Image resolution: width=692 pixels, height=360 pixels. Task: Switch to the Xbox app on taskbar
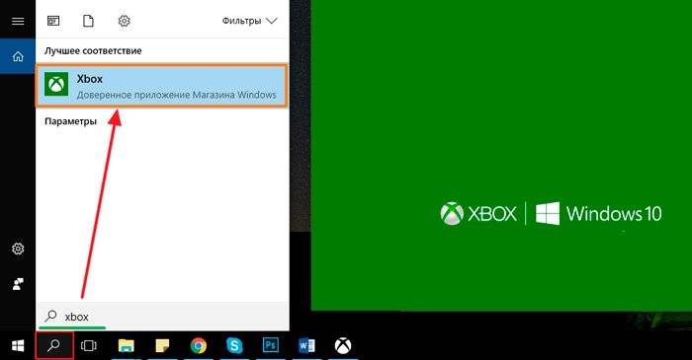coord(343,345)
